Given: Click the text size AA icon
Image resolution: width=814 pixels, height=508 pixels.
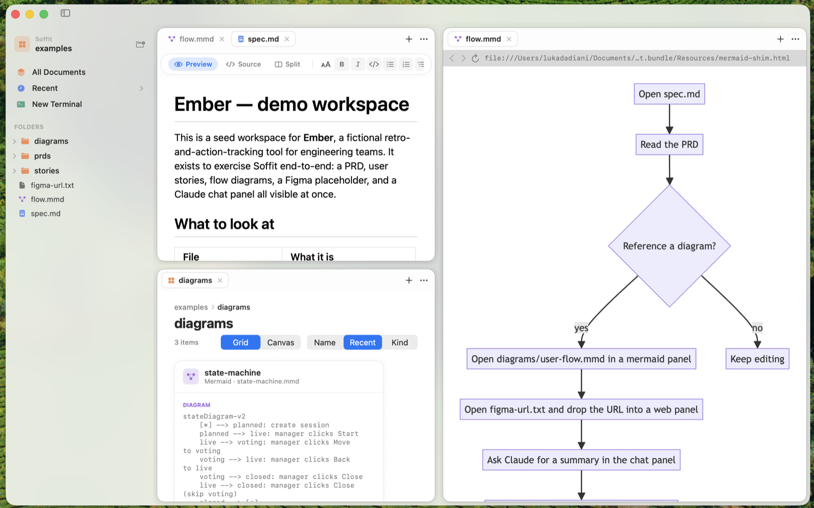Looking at the screenshot, I should pos(326,64).
